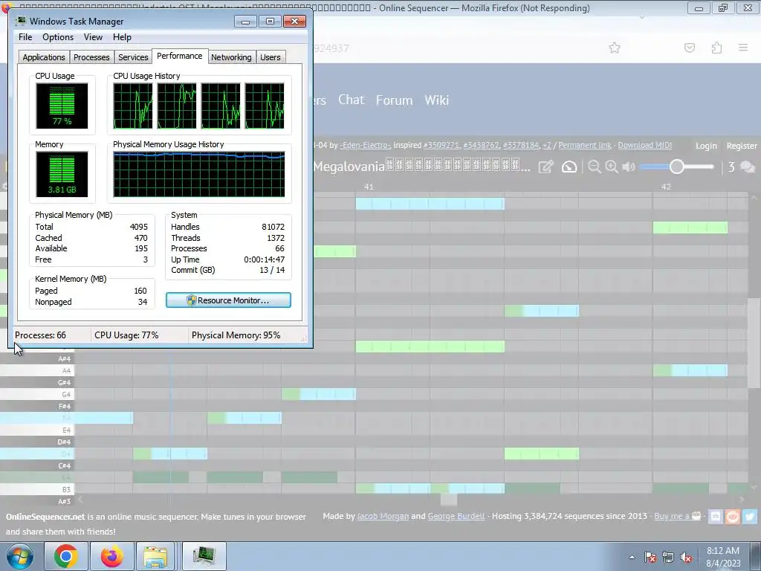
Task: Click the horizontal sequencer scrollbar thumb
Action: pyautogui.click(x=449, y=499)
